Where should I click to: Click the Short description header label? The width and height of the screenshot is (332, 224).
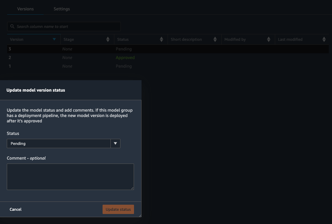coord(186,39)
